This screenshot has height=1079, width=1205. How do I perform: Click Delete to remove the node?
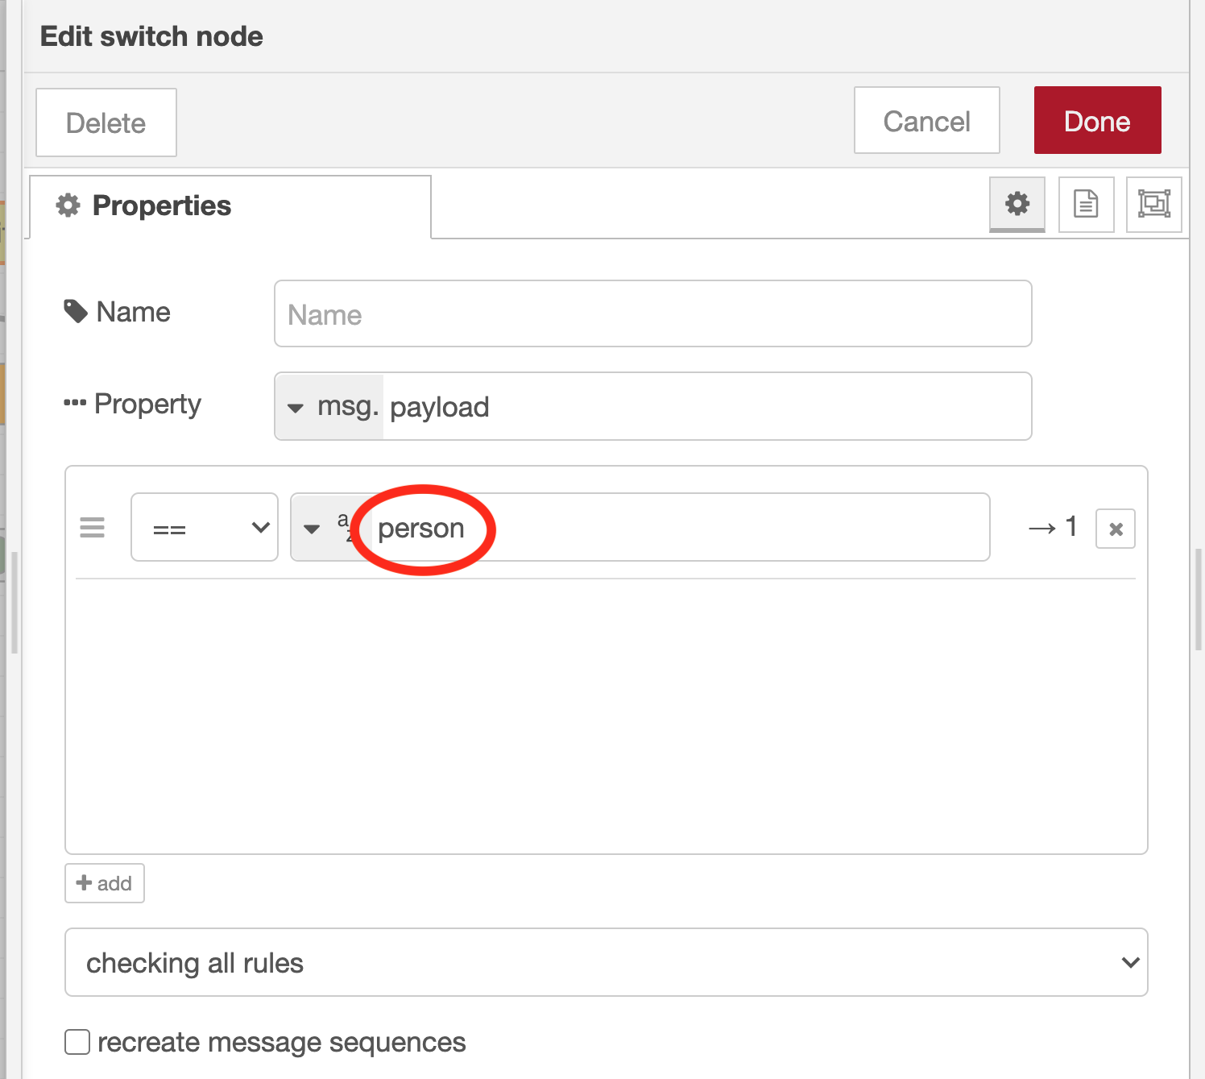(106, 122)
